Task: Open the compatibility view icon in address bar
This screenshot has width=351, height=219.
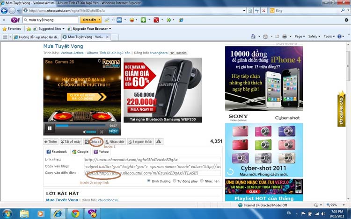Action: [x=250, y=10]
